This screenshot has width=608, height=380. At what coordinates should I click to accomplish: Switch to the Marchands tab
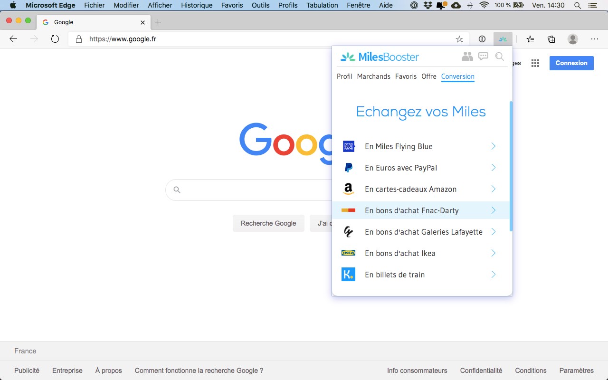[x=374, y=76]
